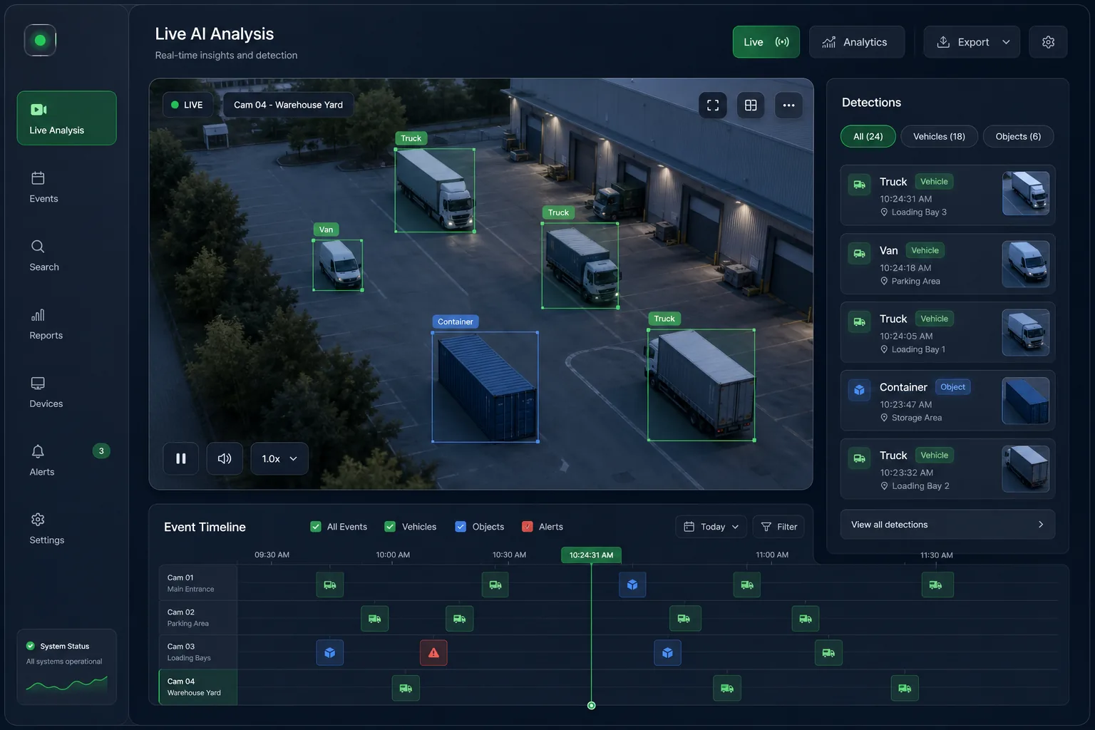1095x730 pixels.
Task: Open the 1.0x playback speed dropdown
Action: click(x=279, y=458)
